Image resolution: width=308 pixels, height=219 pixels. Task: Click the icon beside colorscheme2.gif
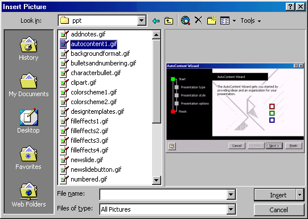coord(64,102)
